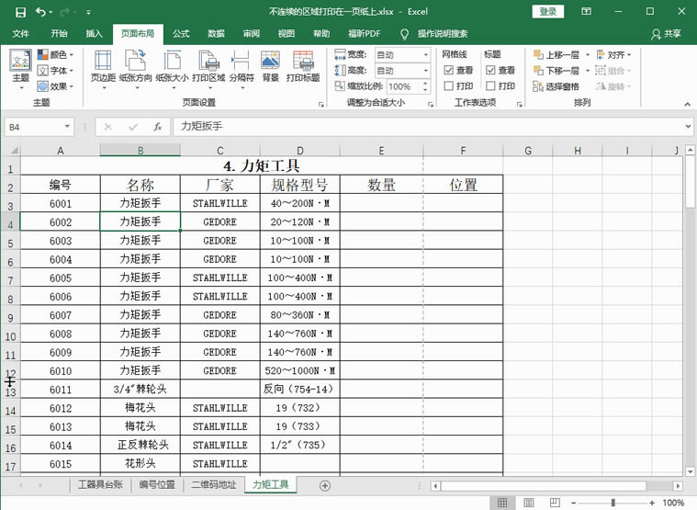The width and height of the screenshot is (697, 510).
Task: Open Scale to Fit dialog launcher
Action: (431, 104)
